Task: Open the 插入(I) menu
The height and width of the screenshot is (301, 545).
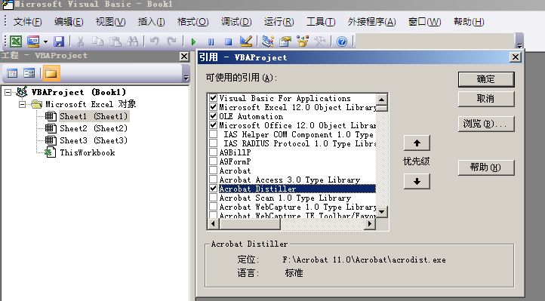Action: click(x=151, y=22)
